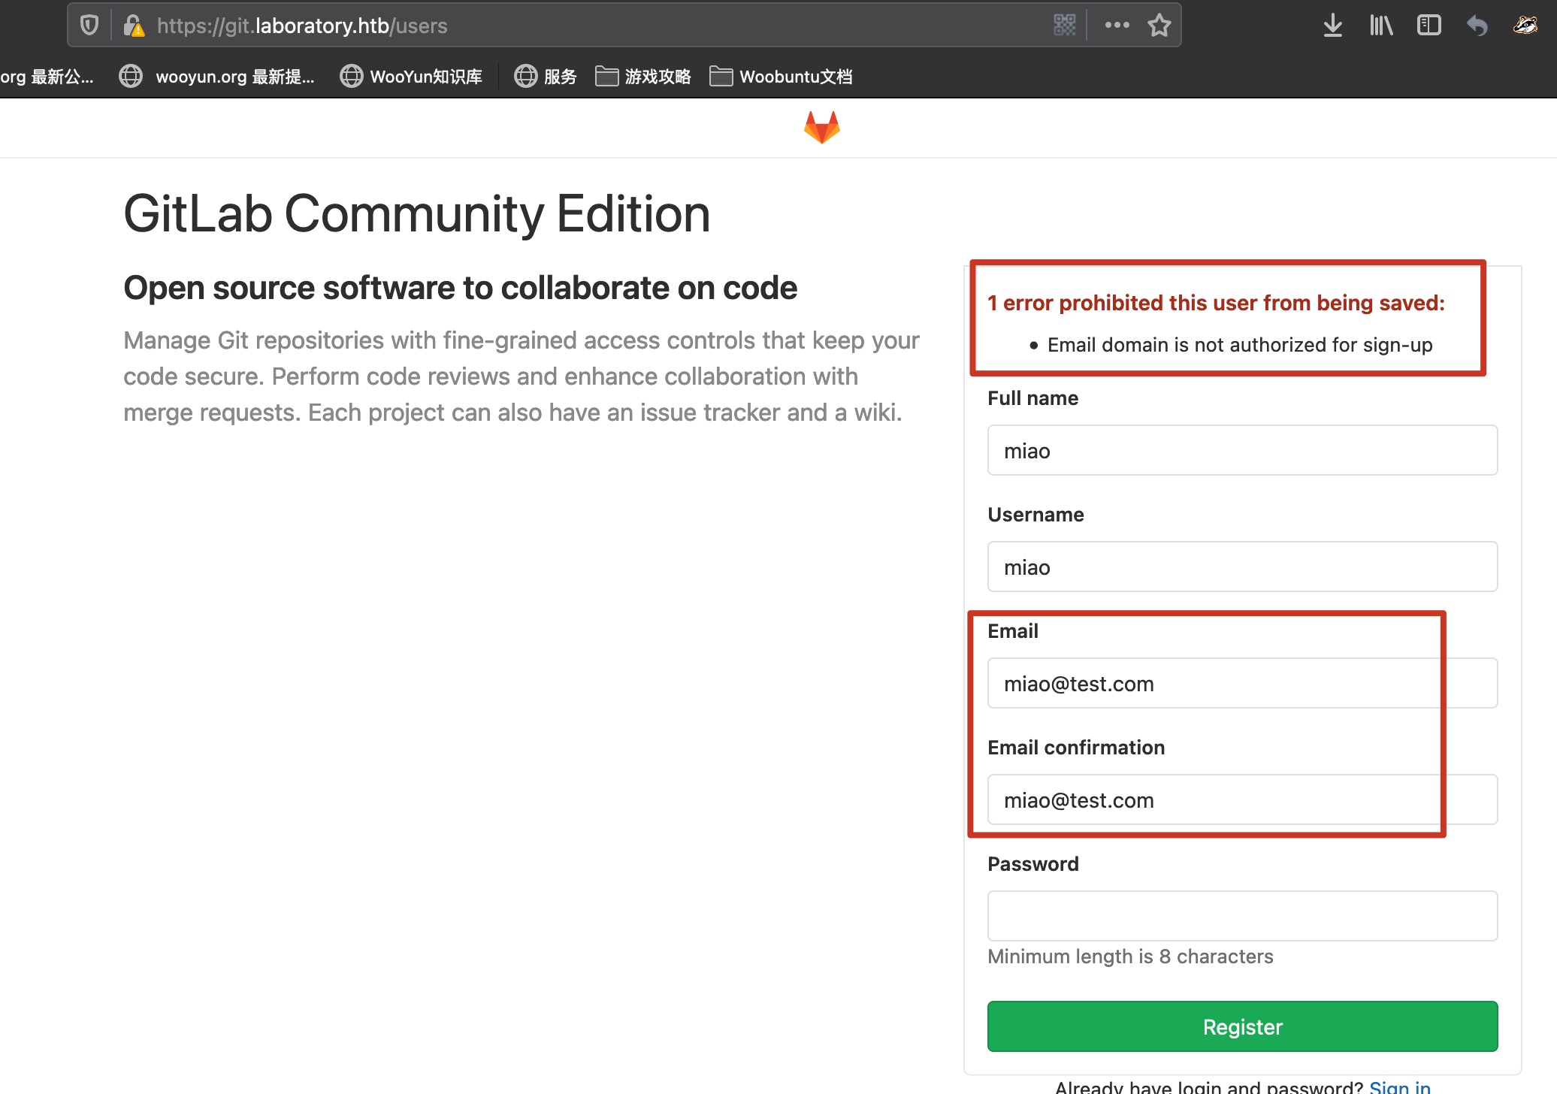
Task: Toggle the sidebar view icon
Action: (x=1429, y=26)
